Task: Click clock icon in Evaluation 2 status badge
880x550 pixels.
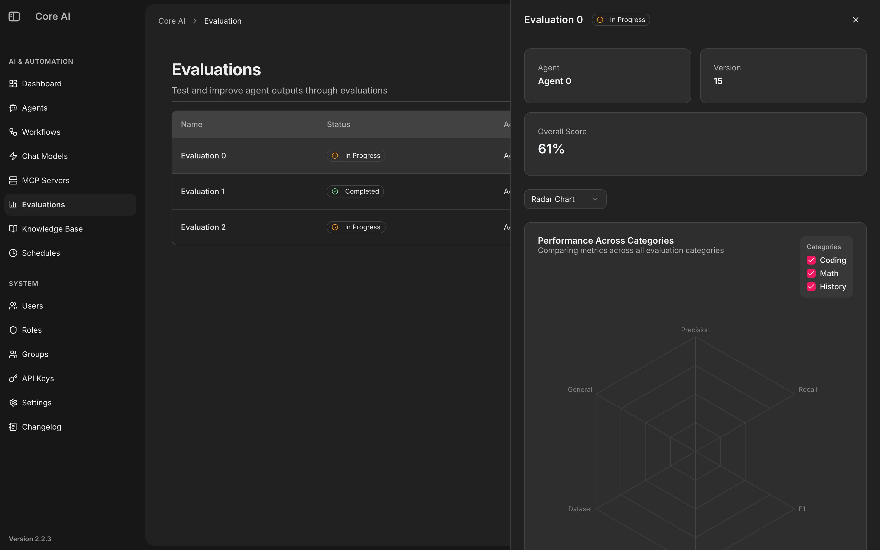Action: [335, 227]
